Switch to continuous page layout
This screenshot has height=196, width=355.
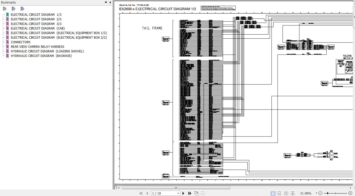(x=279, y=193)
